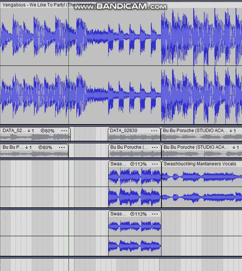Open the three-dot menu of the lowest track's Swas... clip

[x=155, y=214]
